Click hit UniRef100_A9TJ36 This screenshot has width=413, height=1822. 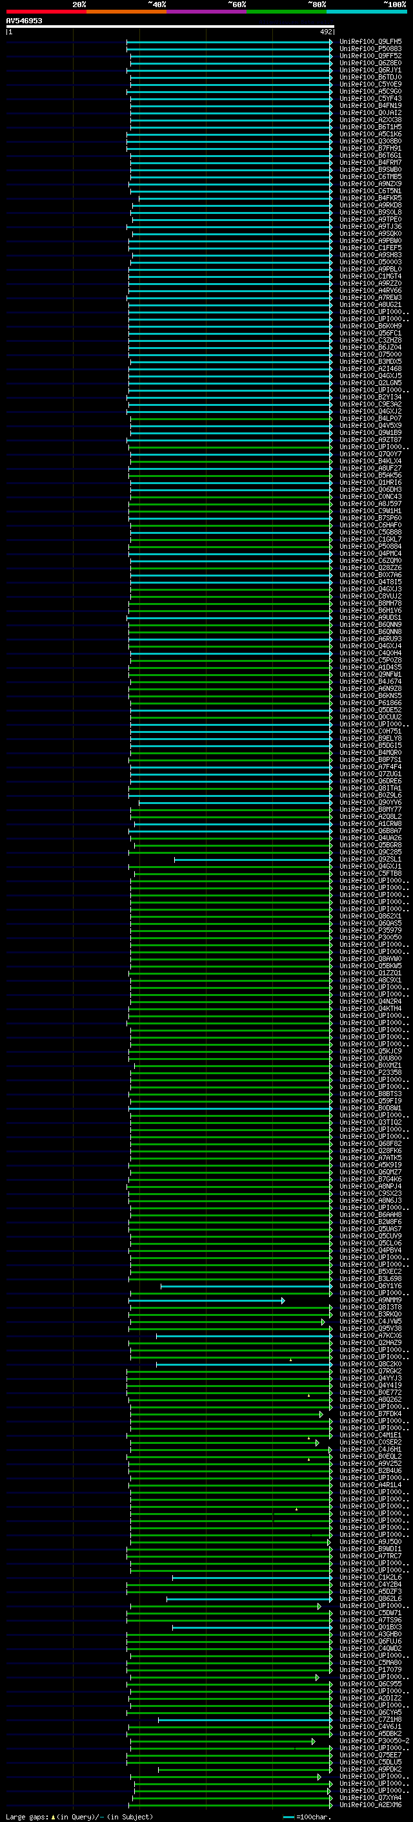370,226
